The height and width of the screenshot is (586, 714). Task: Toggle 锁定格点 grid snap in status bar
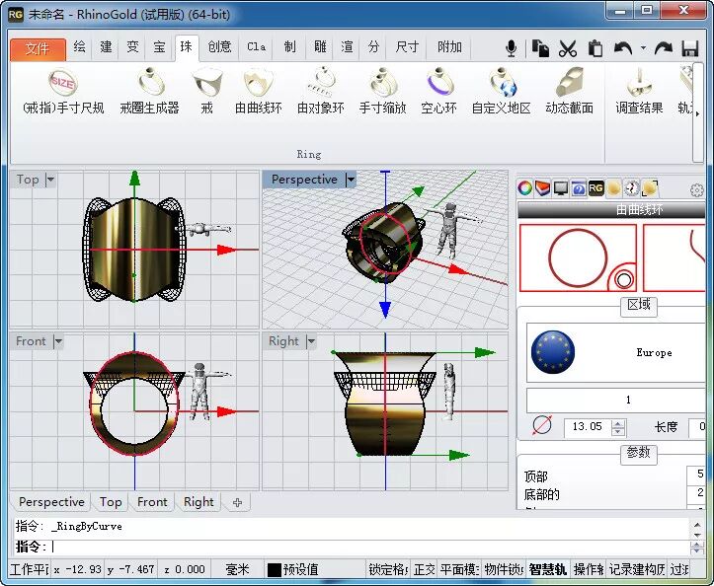pyautogui.click(x=388, y=569)
